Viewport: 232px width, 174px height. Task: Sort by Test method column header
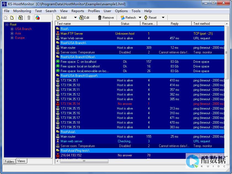click(208, 23)
